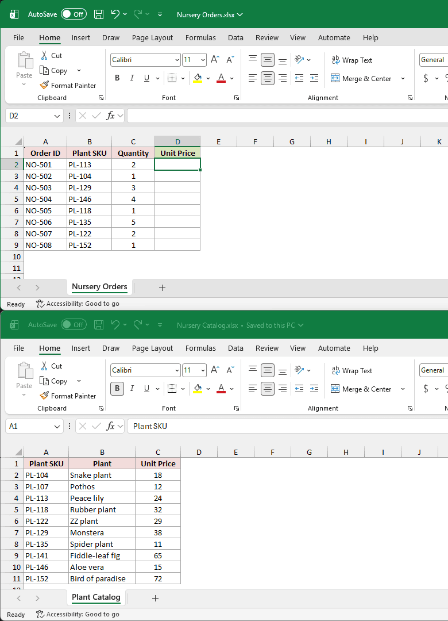Screen dimensions: 448x621
Task: Open Calibri font dropdown in Nursery Orders
Action: (x=177, y=60)
